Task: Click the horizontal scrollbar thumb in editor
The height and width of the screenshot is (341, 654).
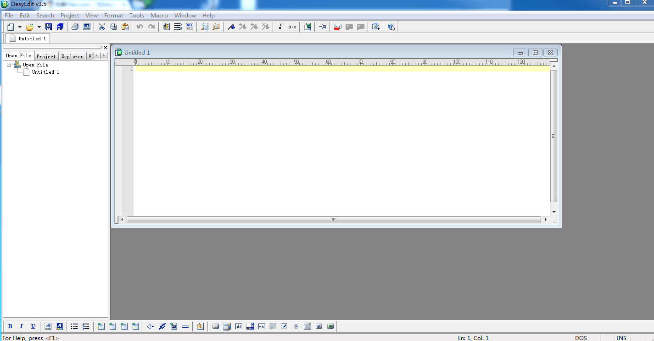Action: 334,220
